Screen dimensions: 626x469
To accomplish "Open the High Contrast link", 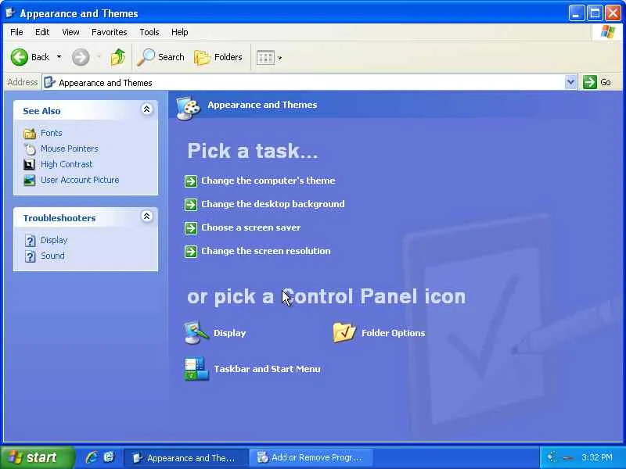I will click(x=67, y=164).
